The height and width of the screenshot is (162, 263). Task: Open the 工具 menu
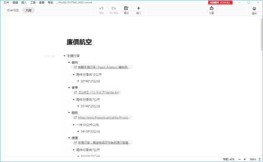coord(33,2)
